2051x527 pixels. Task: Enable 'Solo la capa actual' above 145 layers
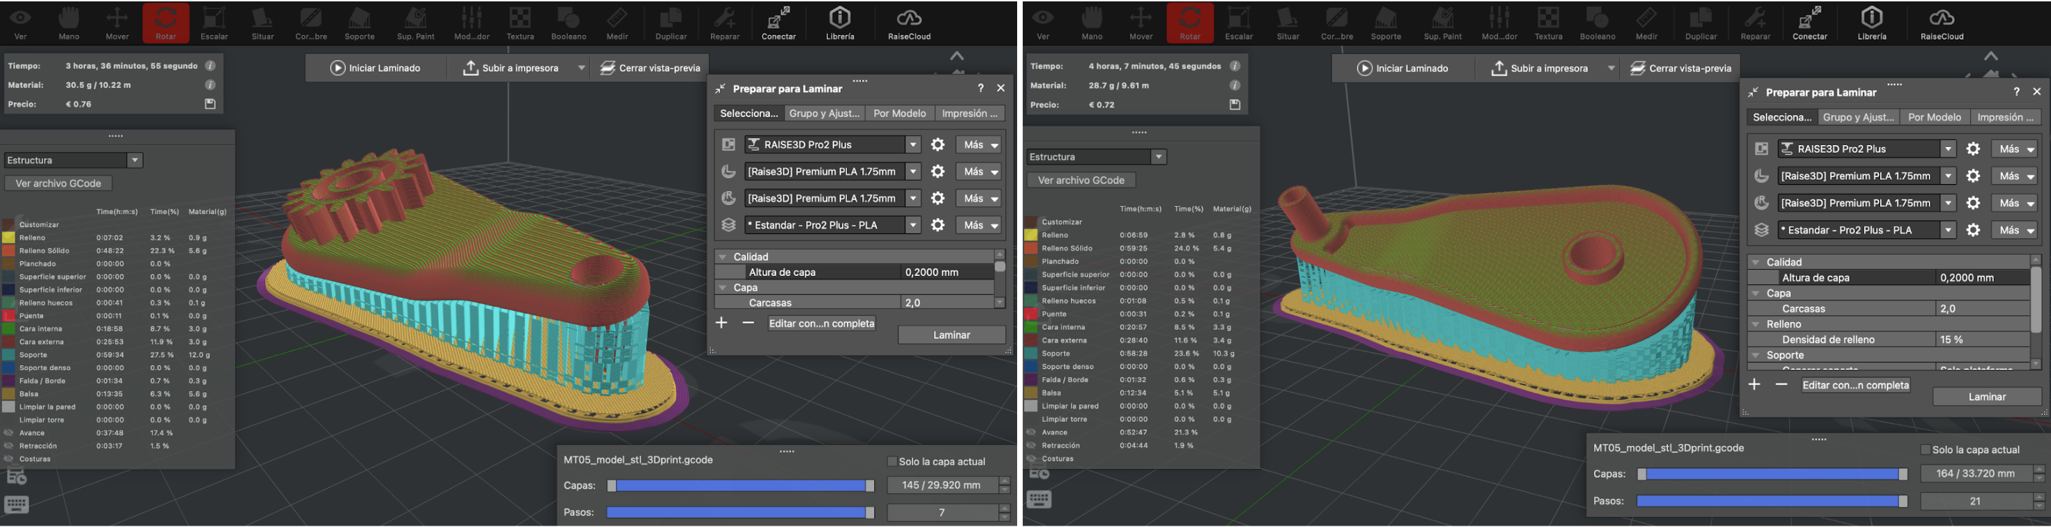(x=892, y=461)
